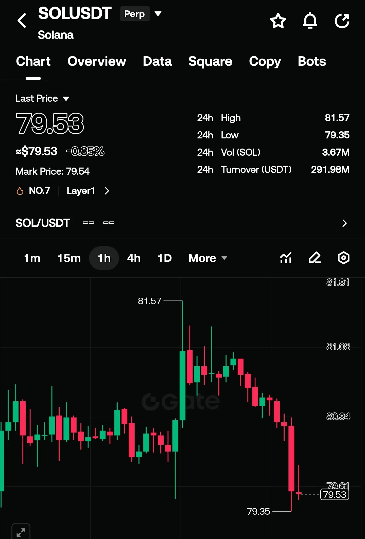Screen dimensions: 365x539
Task: Select the 1m timeframe
Action: coord(32,258)
